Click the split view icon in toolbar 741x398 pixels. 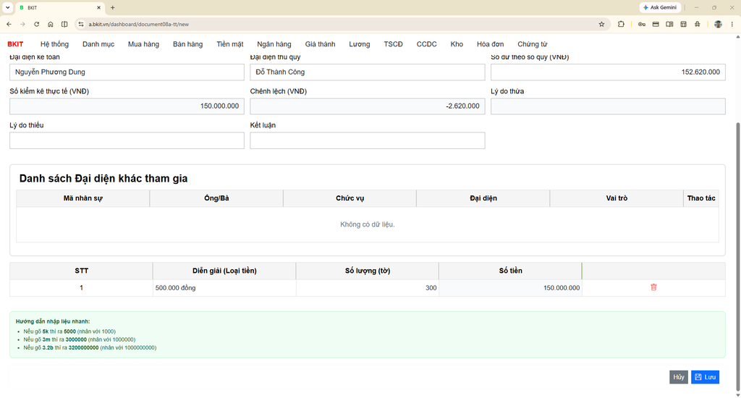[64, 24]
